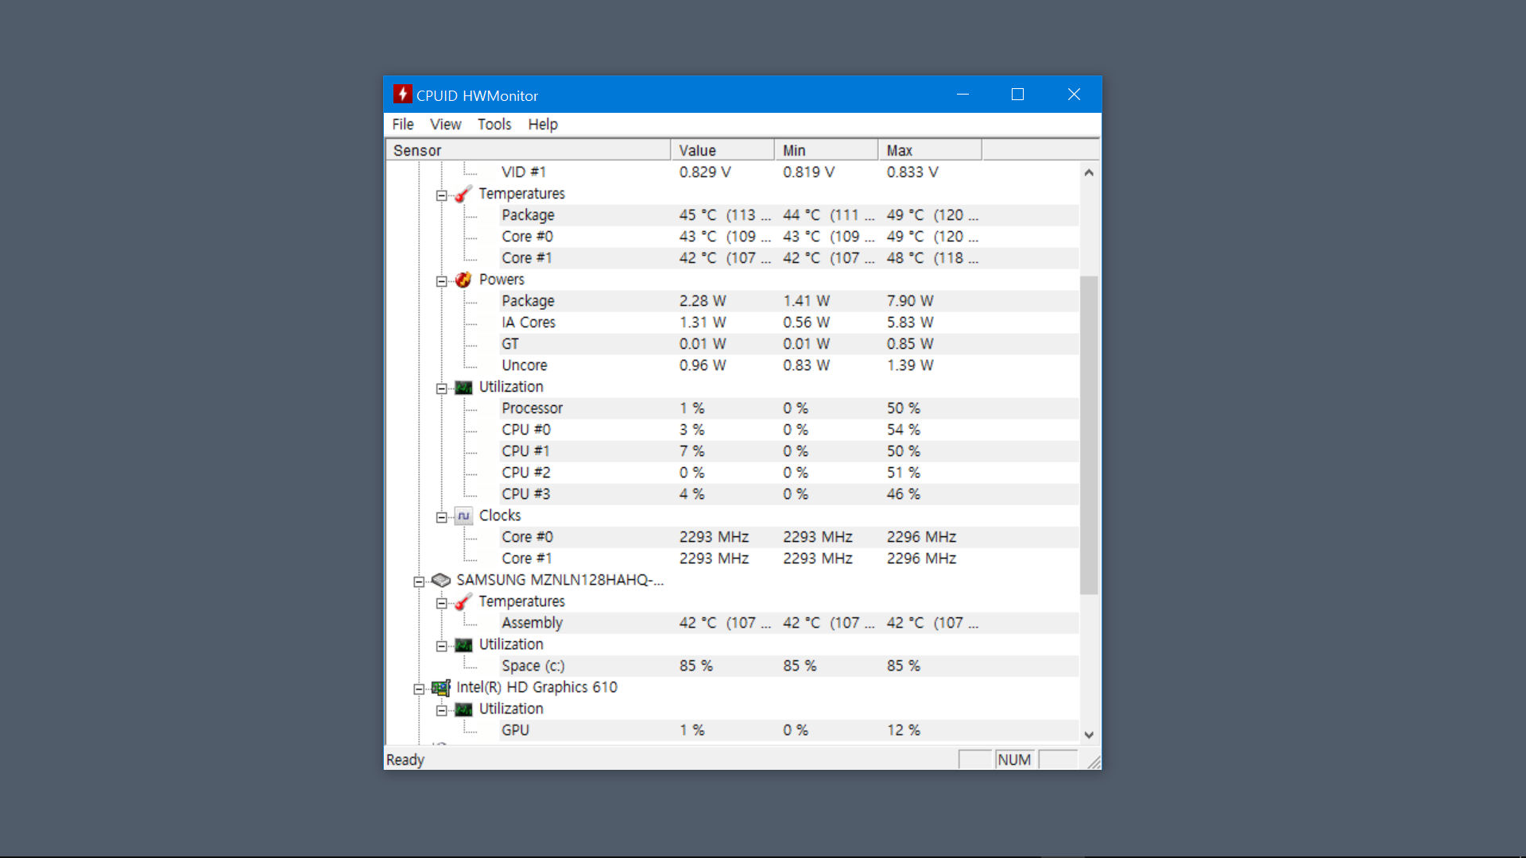Click the thermometer icon beside CPU Temperatures
The height and width of the screenshot is (858, 1526).
[x=463, y=195]
